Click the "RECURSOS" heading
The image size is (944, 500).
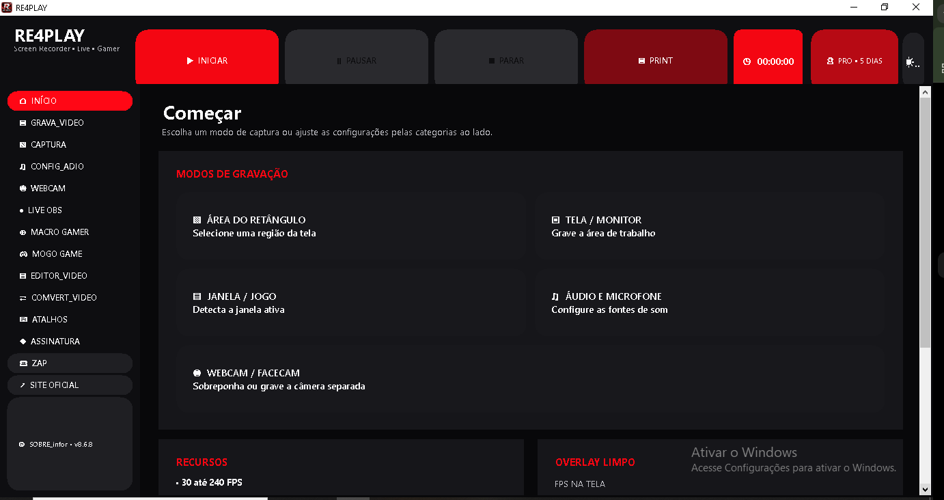tap(202, 462)
